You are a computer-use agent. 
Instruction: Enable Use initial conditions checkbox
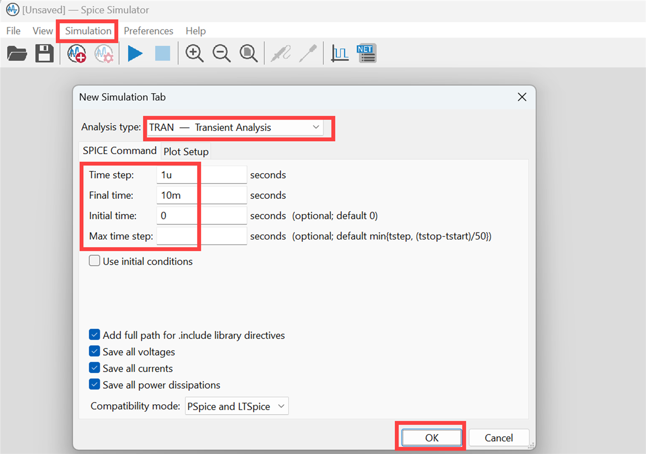tap(94, 261)
